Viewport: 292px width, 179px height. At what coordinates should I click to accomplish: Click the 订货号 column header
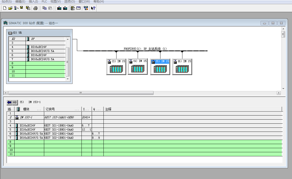point(63,109)
